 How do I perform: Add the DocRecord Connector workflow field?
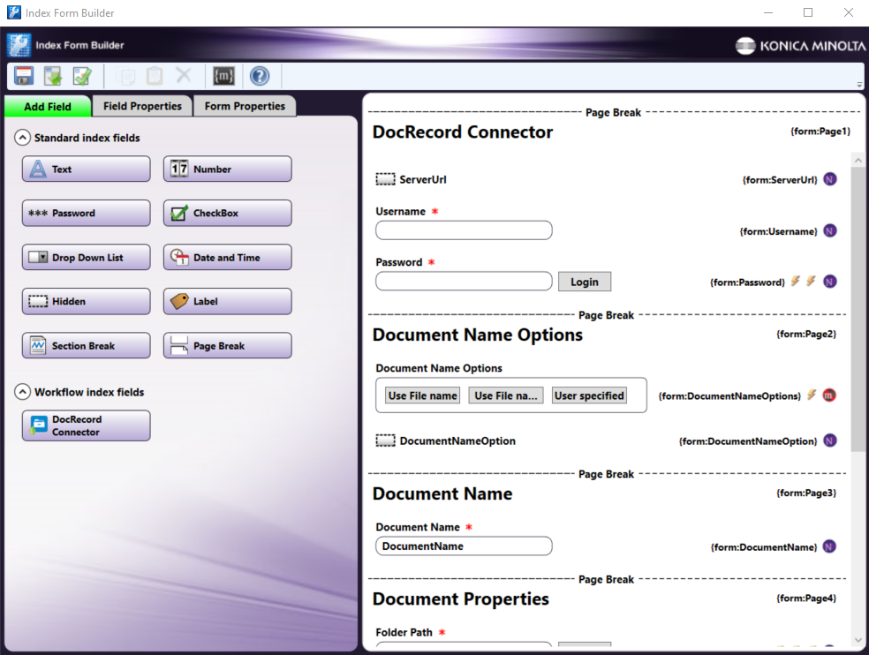tap(86, 425)
